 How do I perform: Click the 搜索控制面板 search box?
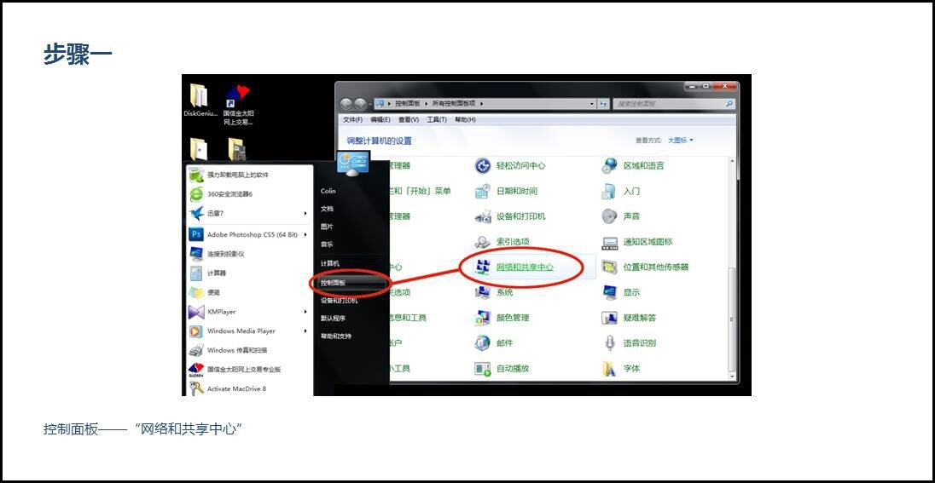pyautogui.click(x=670, y=104)
